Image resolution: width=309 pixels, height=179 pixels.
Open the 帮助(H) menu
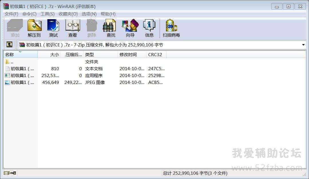[x=108, y=14]
